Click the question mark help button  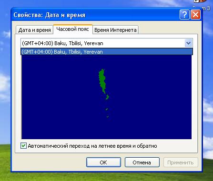[x=184, y=15]
